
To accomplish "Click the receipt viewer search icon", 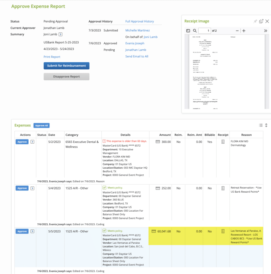I will (x=195, y=31).
